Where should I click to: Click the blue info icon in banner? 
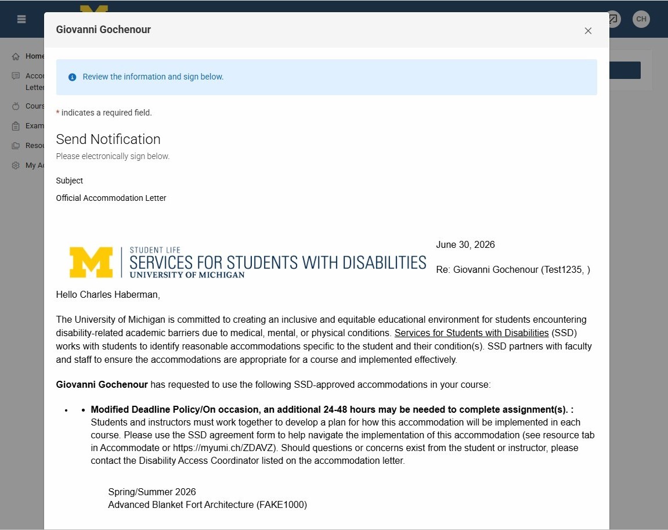[x=73, y=77]
